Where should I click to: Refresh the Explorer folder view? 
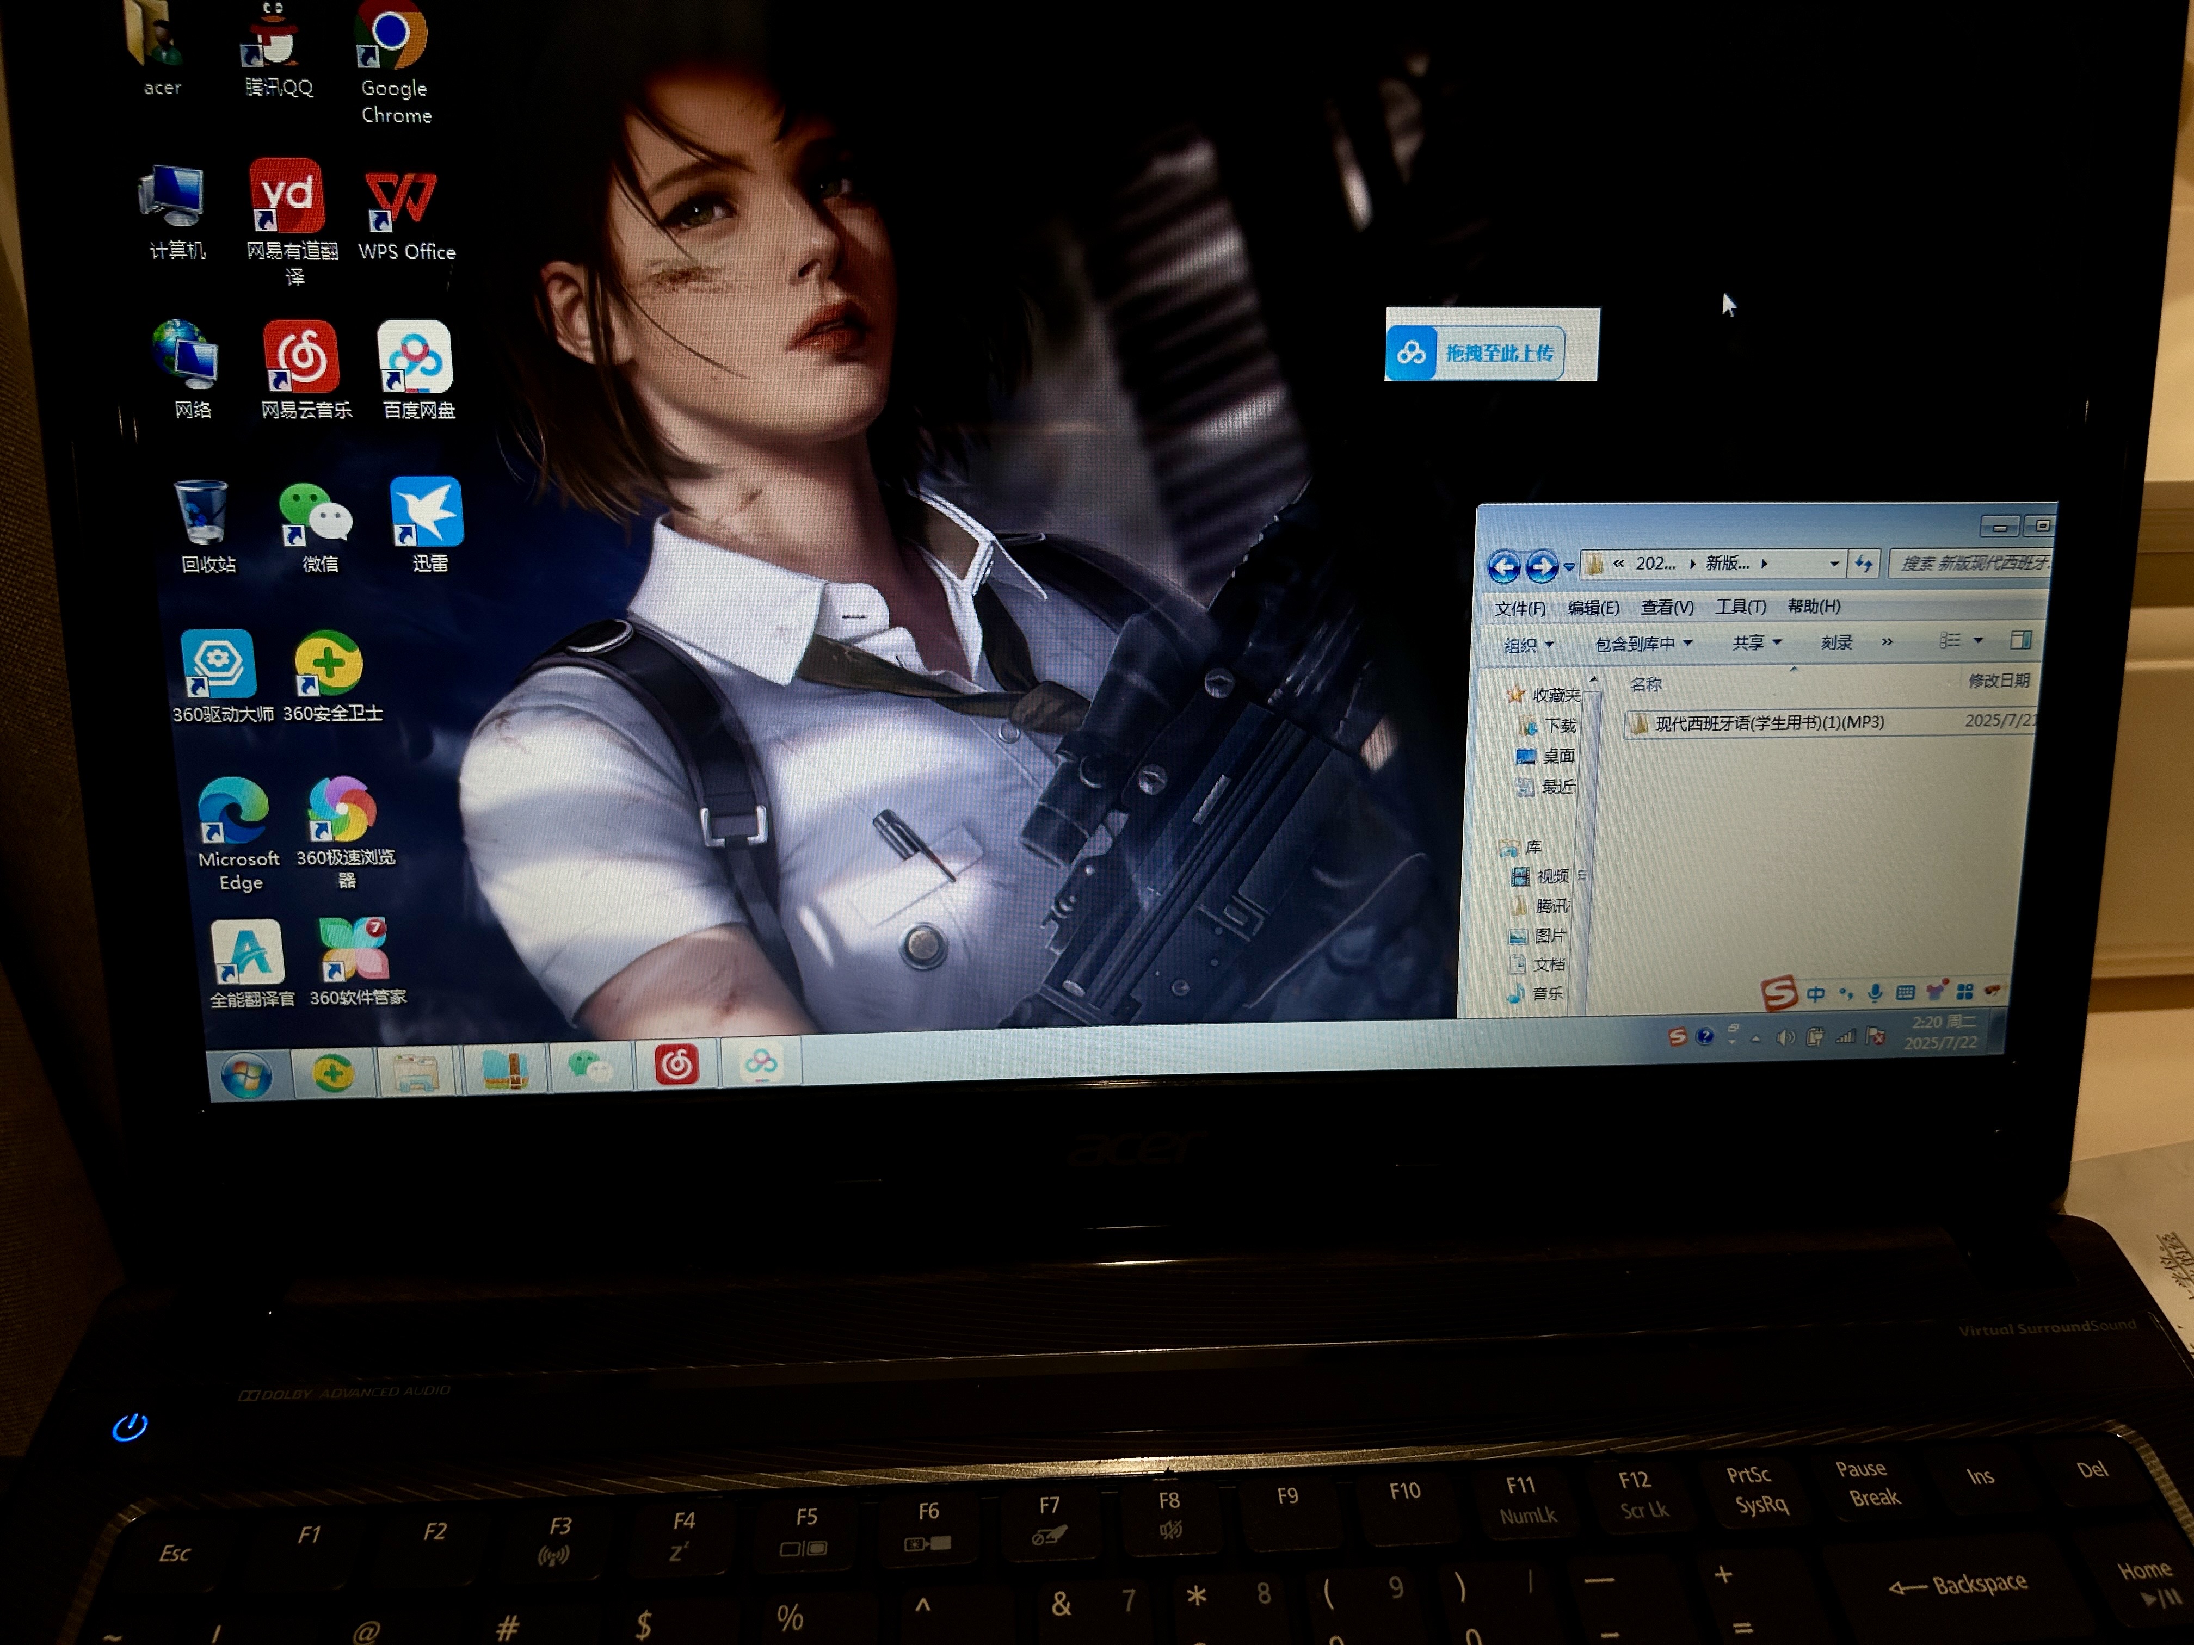click(1864, 563)
